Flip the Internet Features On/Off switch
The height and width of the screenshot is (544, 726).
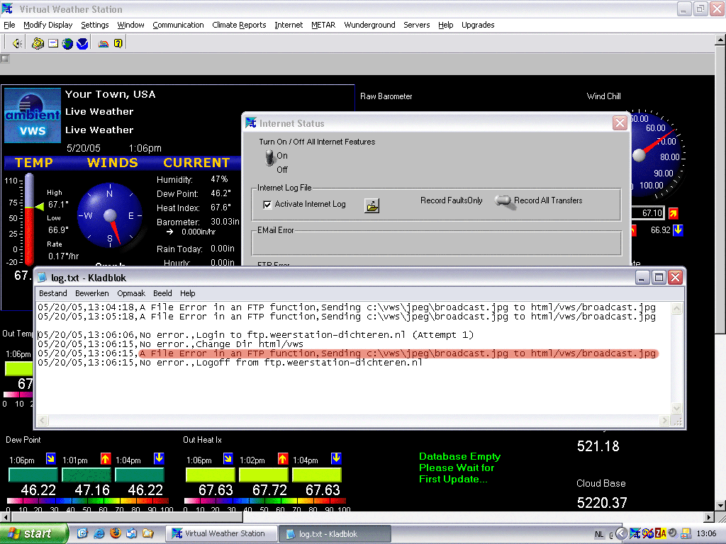click(x=270, y=159)
